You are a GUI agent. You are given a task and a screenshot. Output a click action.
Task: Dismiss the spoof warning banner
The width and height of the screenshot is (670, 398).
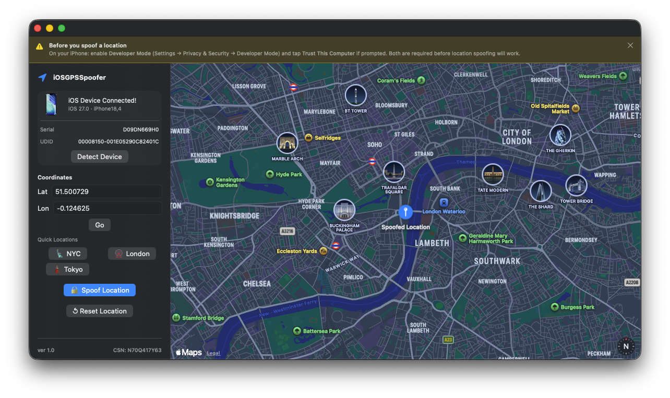pyautogui.click(x=630, y=45)
